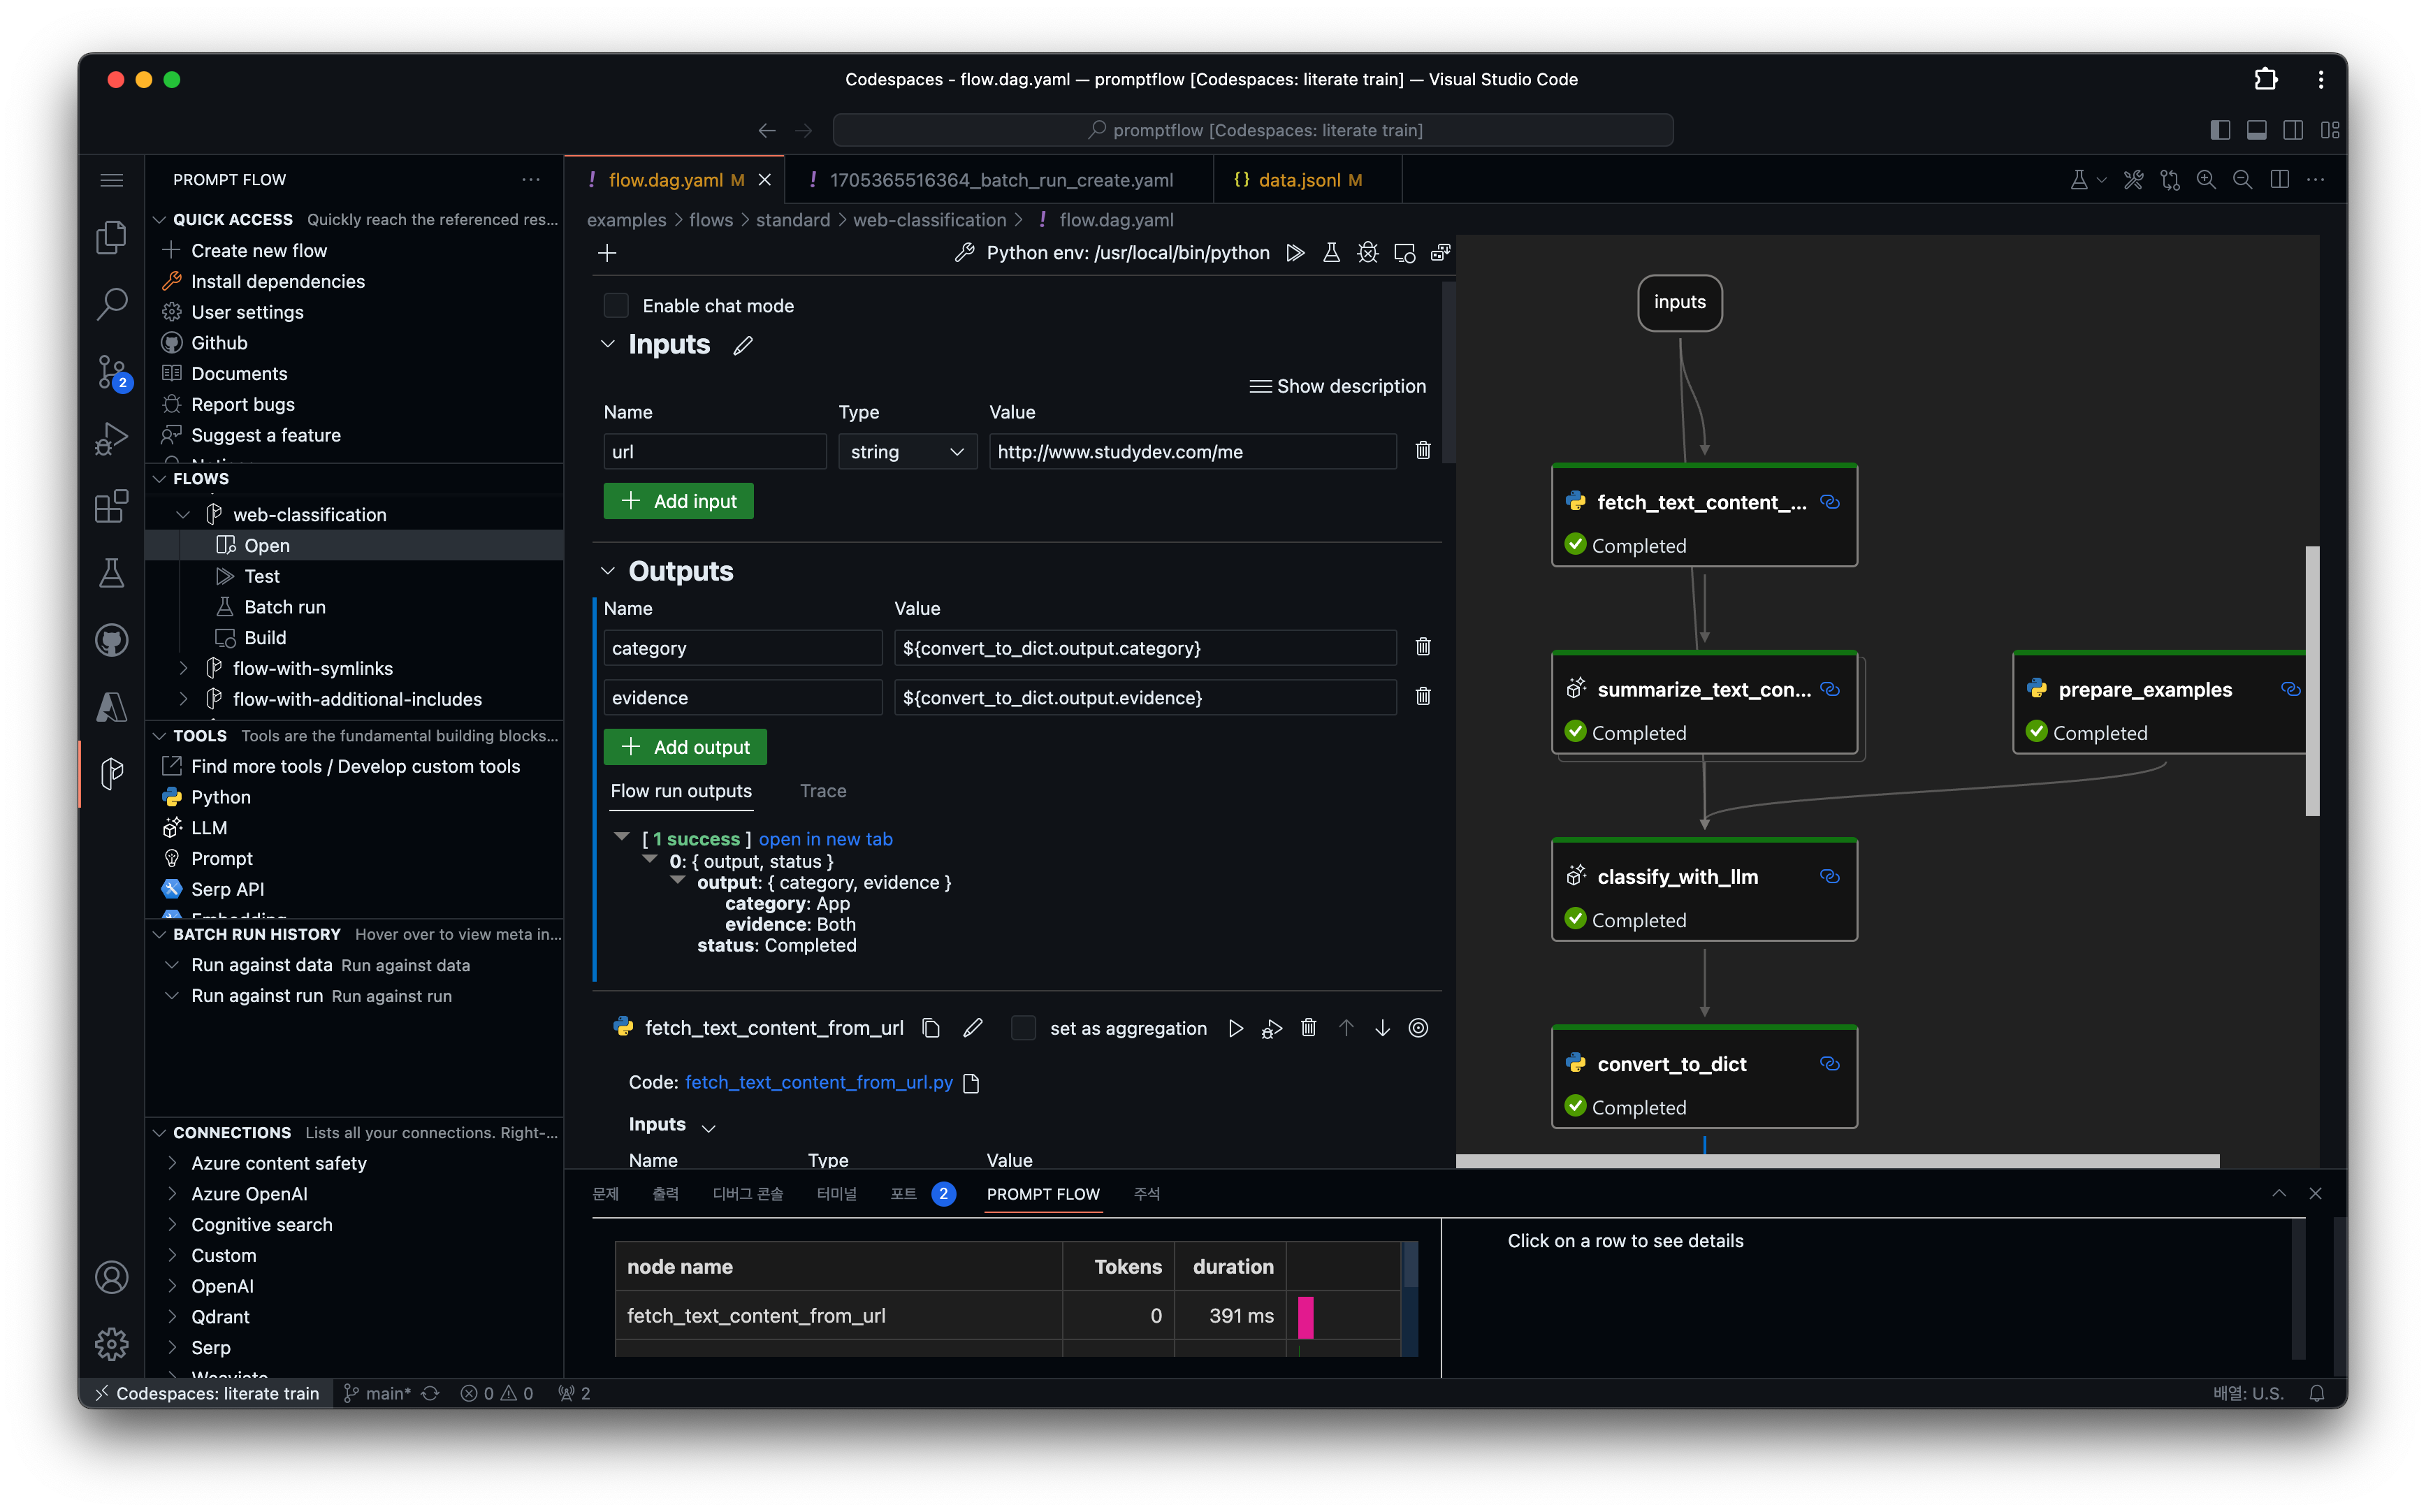Image resolution: width=2426 pixels, height=1512 pixels.
Task: Open fetch_text_content_from_url.py code link
Action: [x=818, y=1083]
